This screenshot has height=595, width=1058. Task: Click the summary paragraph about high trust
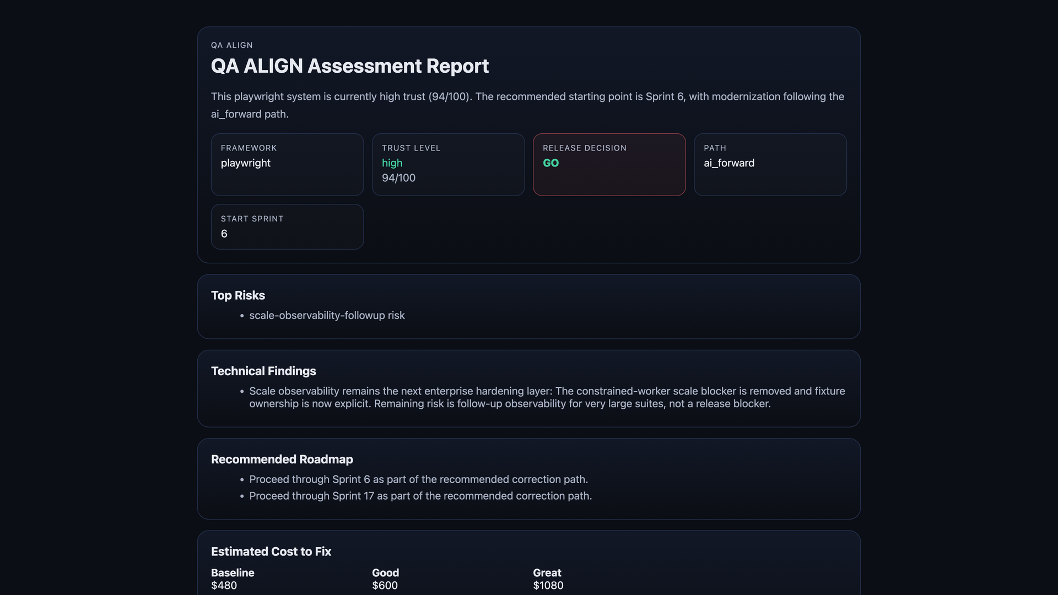(x=528, y=105)
